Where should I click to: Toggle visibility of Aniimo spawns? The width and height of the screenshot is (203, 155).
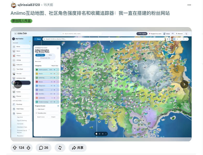point(55,70)
